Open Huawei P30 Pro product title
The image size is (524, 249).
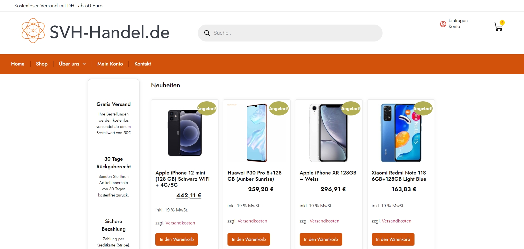tap(255, 176)
